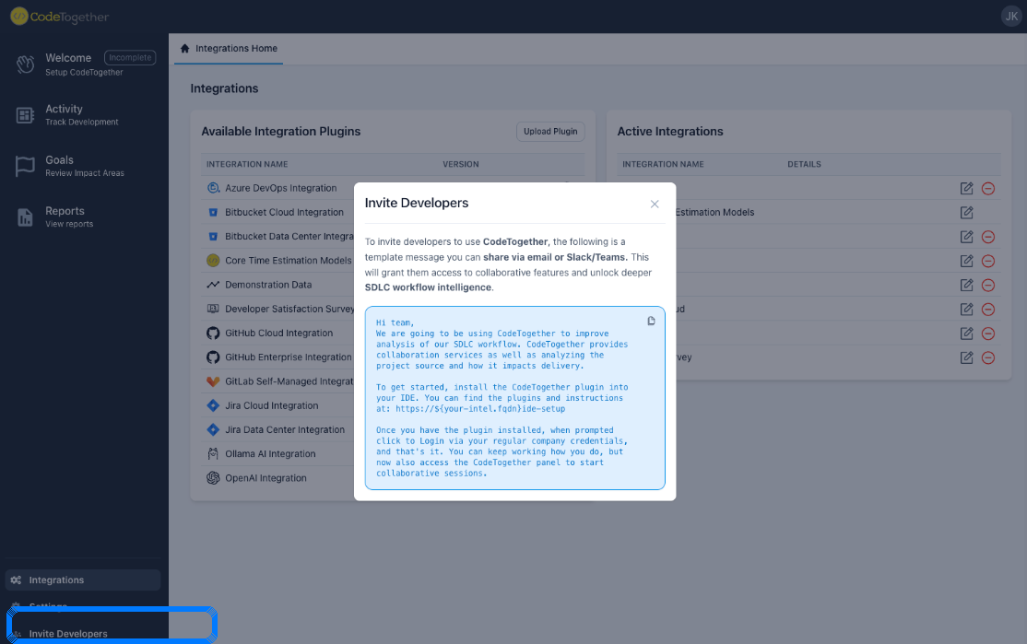Open the Activity section in the sidebar
Screen dimensions: 1027x644
(x=65, y=114)
